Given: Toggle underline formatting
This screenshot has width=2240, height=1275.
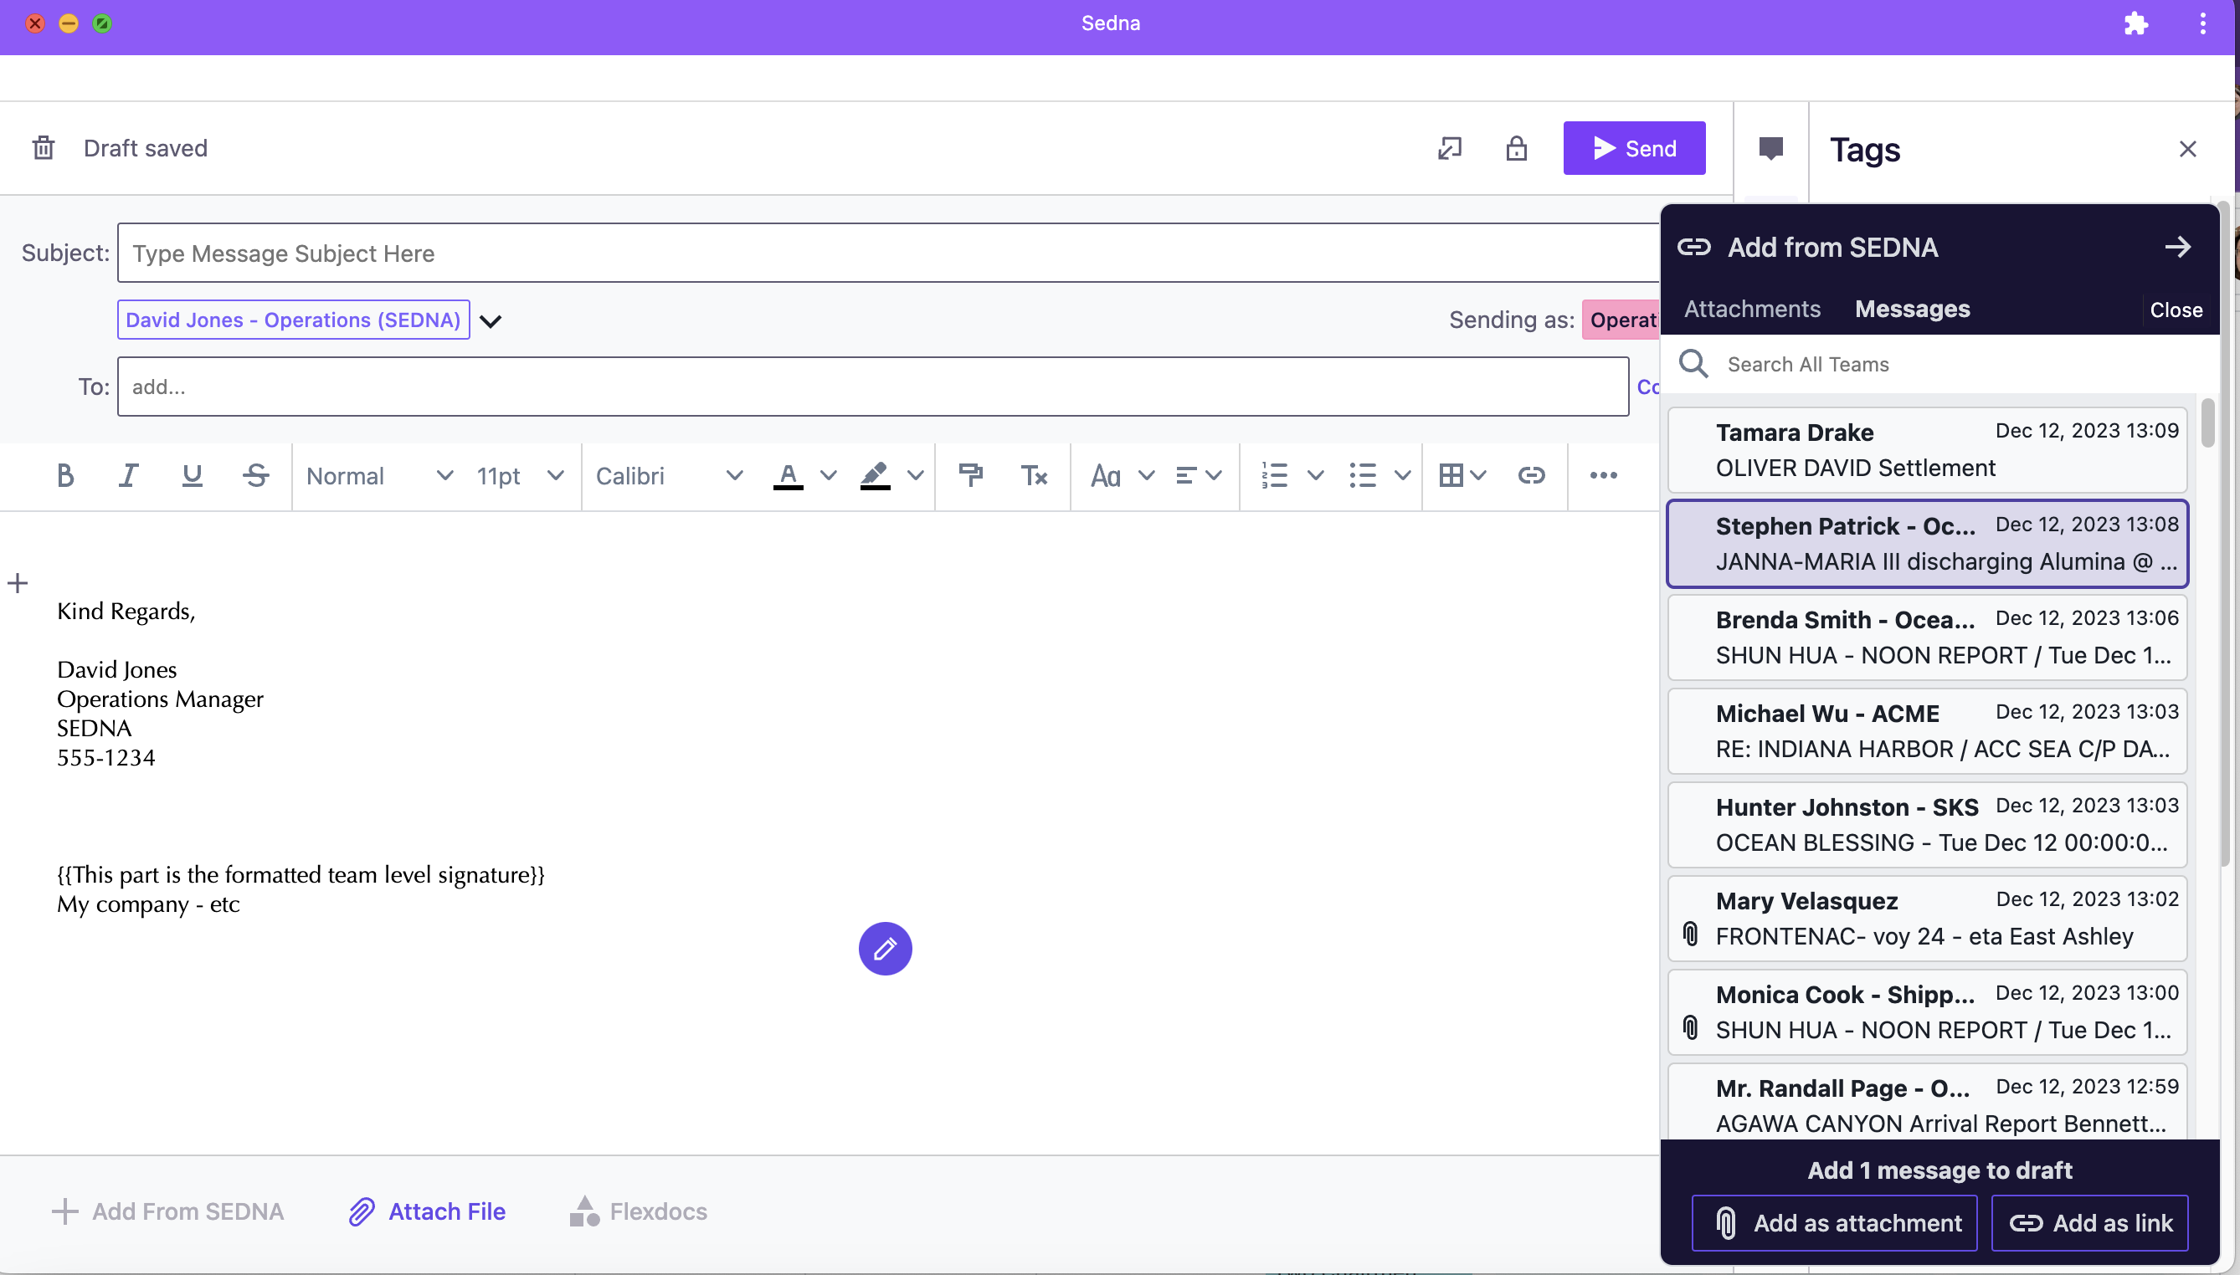Looking at the screenshot, I should [x=192, y=475].
